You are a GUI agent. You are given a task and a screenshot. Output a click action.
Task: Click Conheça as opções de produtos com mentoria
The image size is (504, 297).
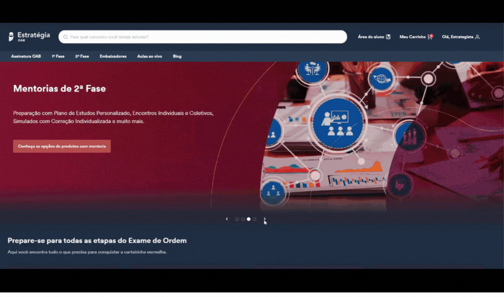(x=62, y=146)
